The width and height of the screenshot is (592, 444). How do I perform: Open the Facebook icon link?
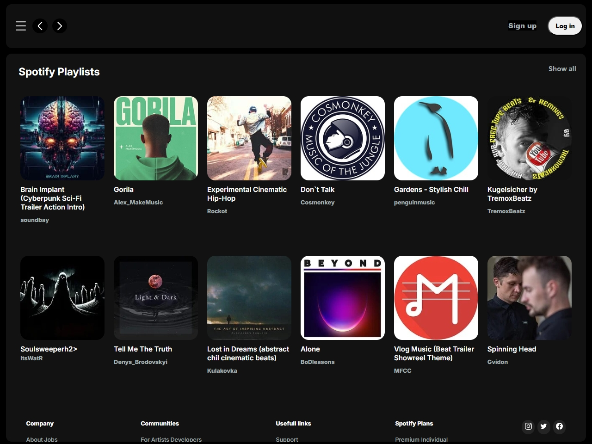pos(560,426)
